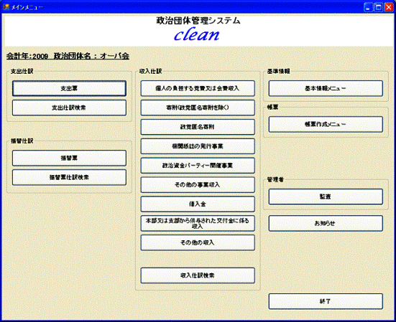This screenshot has height=322, width=396.
Task: Open the 監査 audit button
Action: click(x=326, y=196)
